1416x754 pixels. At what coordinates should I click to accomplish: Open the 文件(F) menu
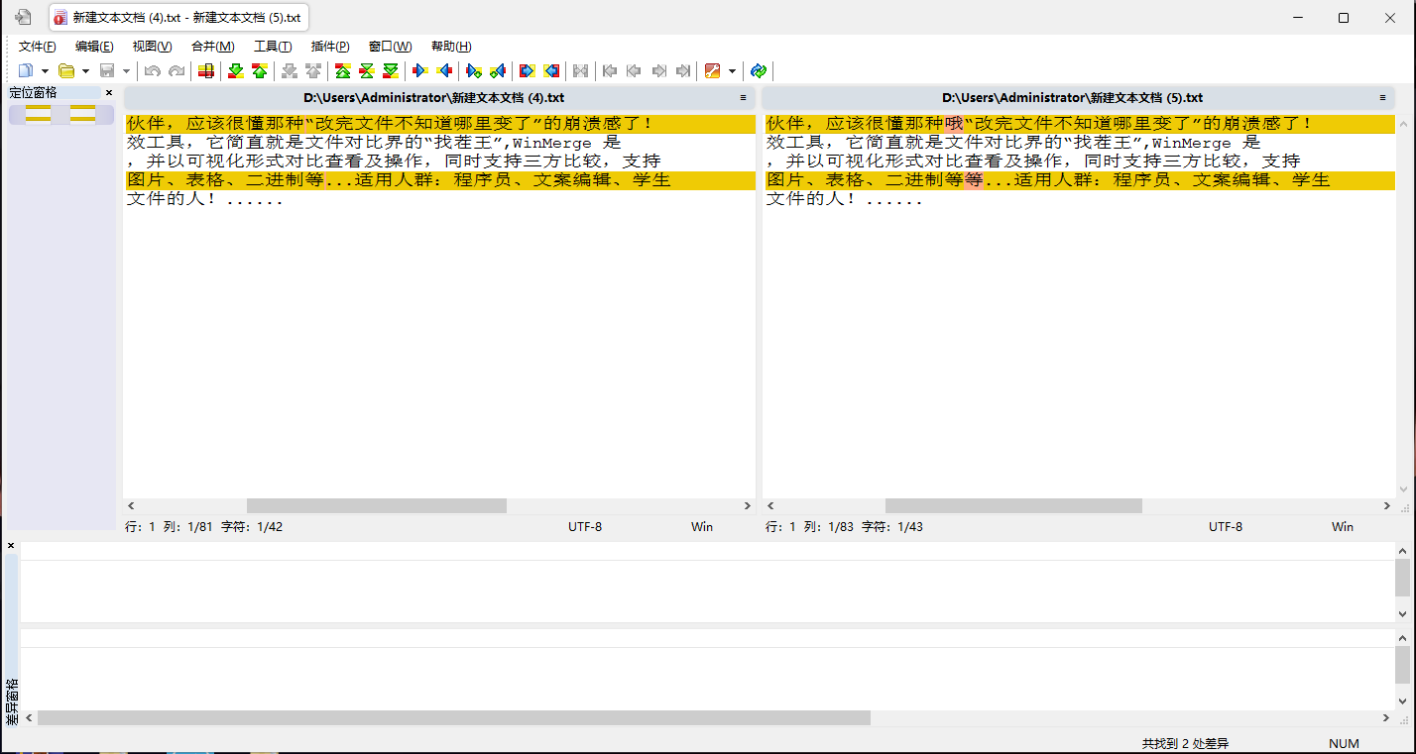pos(38,47)
